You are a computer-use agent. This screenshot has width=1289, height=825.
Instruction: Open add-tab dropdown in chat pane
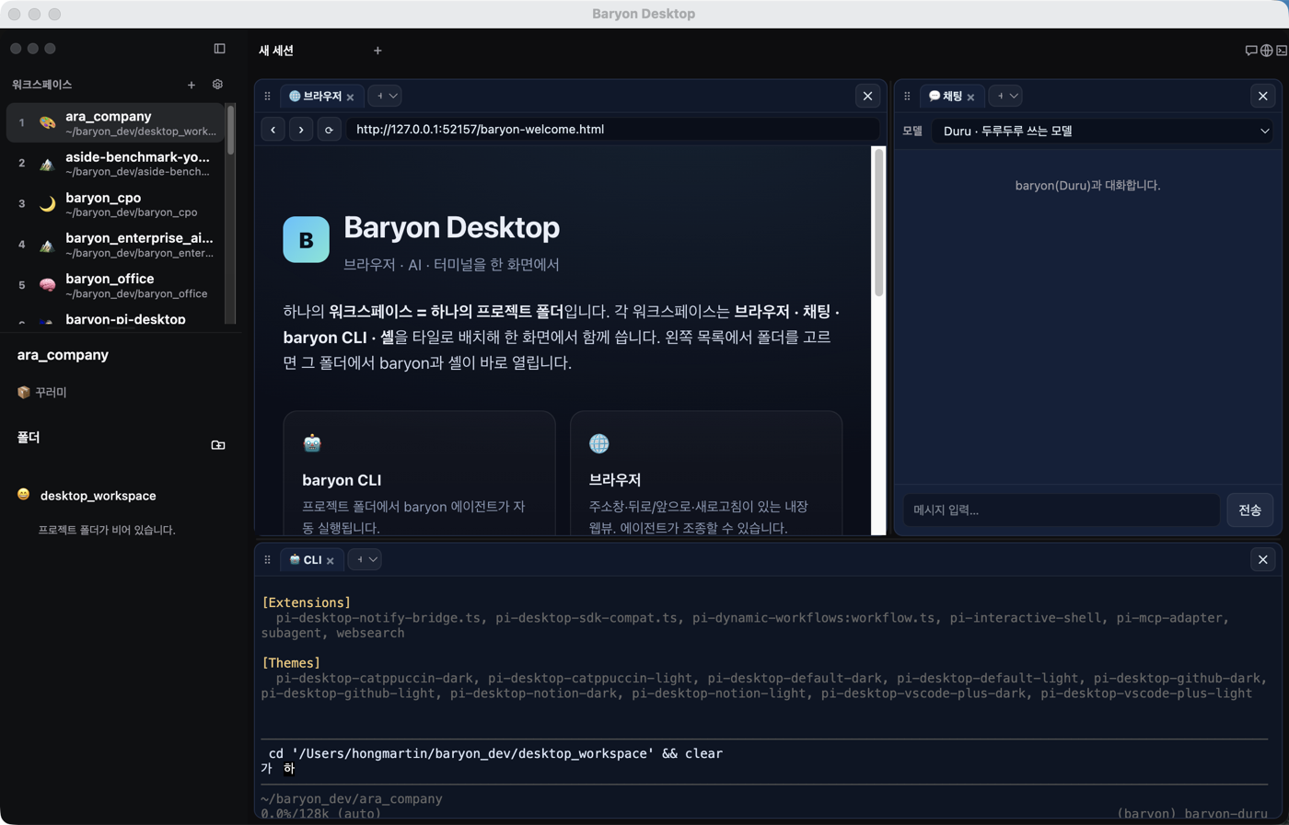pyautogui.click(x=1006, y=96)
